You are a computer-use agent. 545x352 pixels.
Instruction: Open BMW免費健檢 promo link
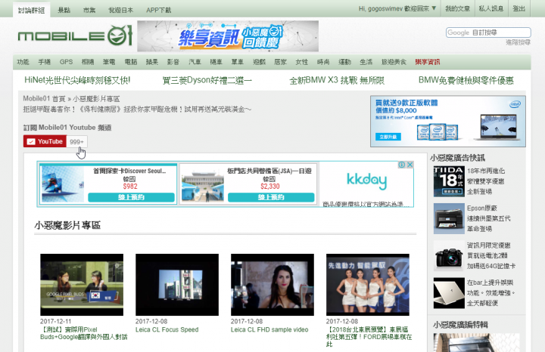[x=466, y=81]
